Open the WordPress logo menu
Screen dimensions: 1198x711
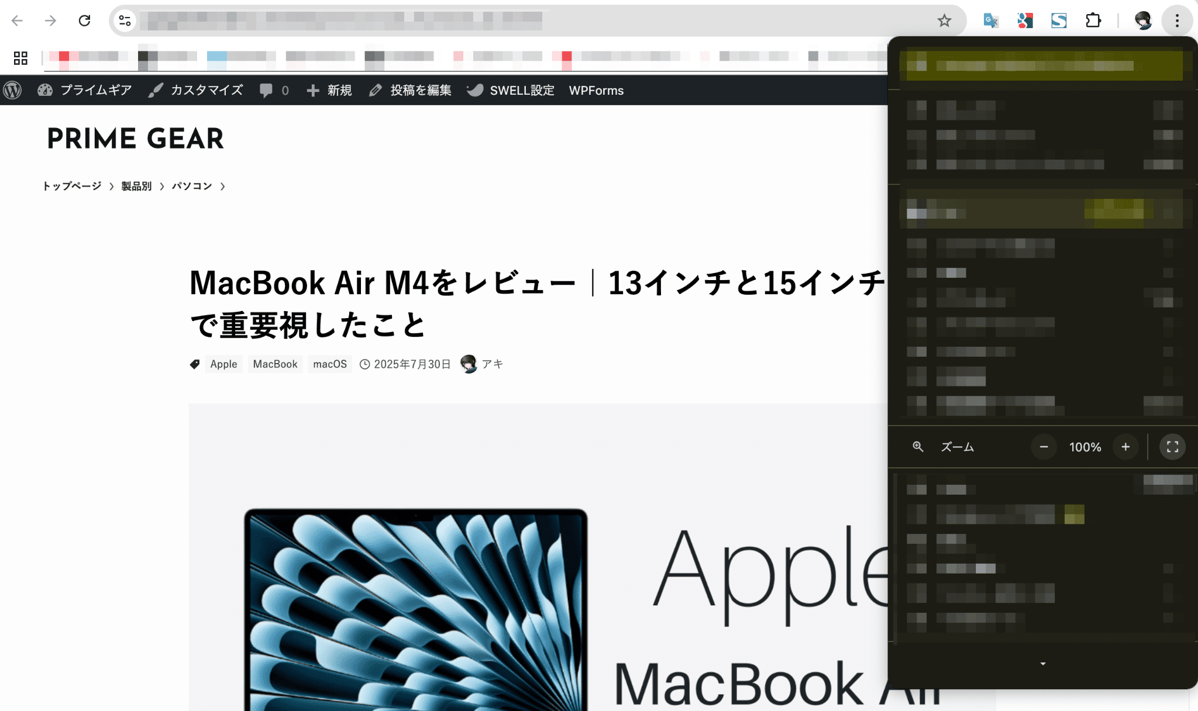pos(12,90)
